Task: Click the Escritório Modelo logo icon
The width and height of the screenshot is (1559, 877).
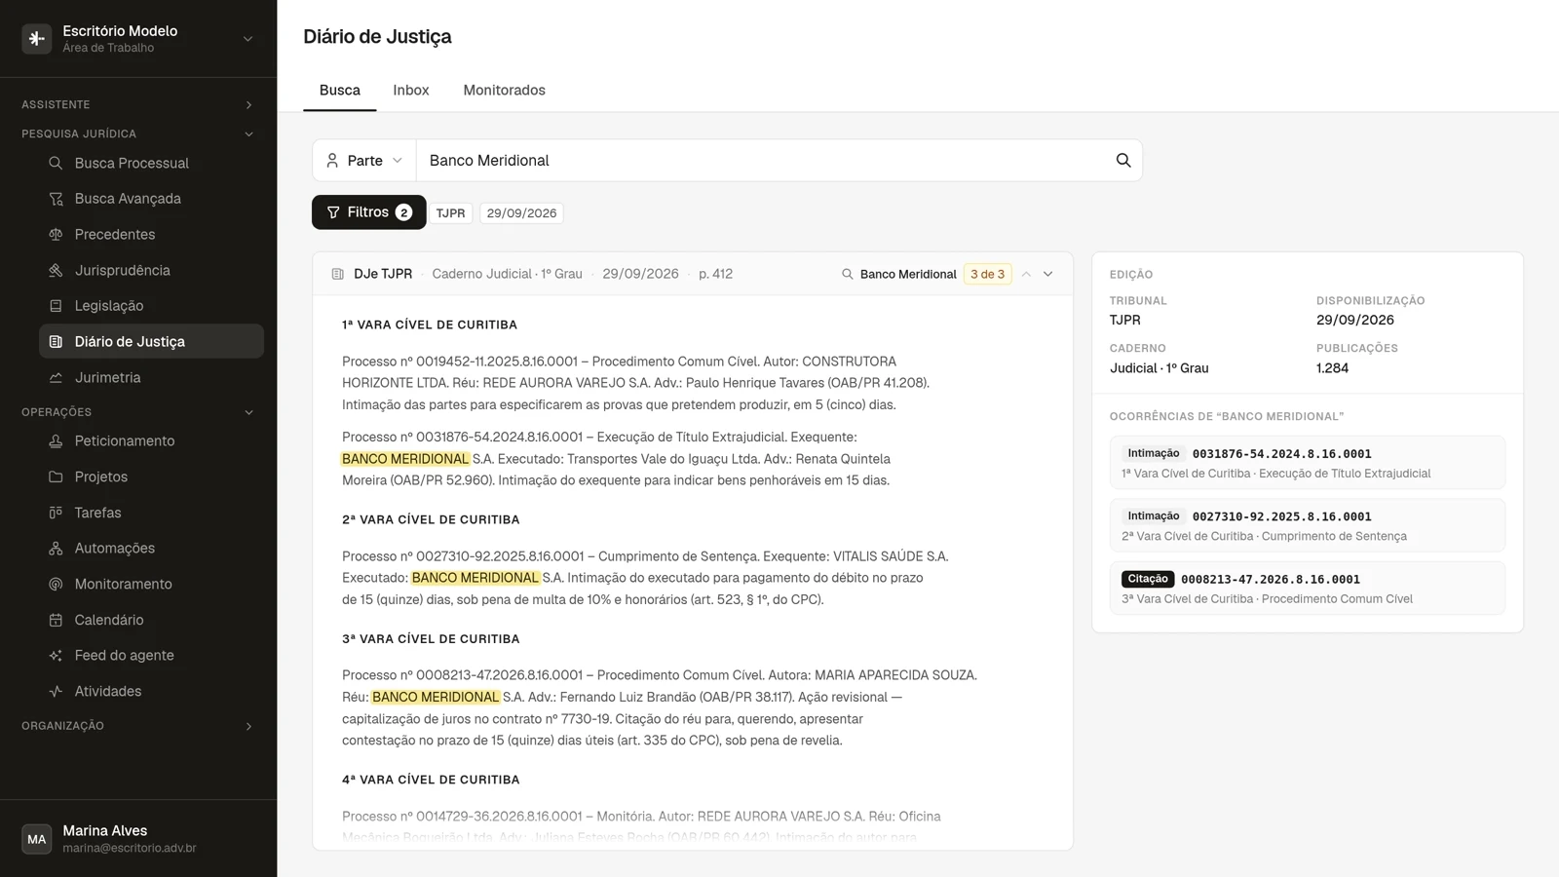Action: (37, 39)
